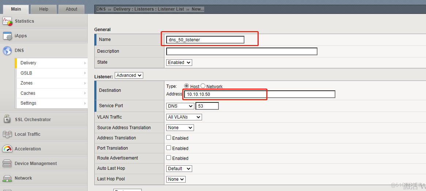Click the SSL Orchestrator padlock icon
Image resolution: width=426 pixels, height=191 pixels.
tap(7, 119)
